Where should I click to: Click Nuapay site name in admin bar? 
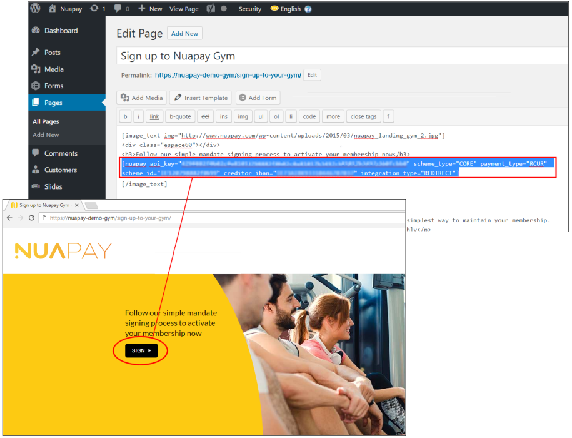point(71,9)
